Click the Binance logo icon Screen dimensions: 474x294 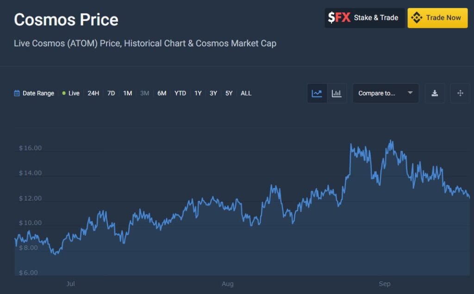[417, 18]
